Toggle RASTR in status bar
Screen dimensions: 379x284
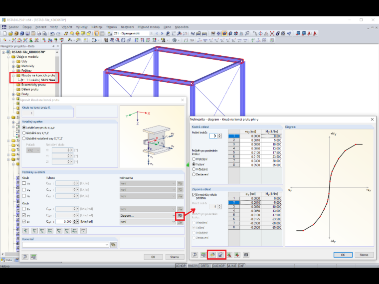[192, 266]
